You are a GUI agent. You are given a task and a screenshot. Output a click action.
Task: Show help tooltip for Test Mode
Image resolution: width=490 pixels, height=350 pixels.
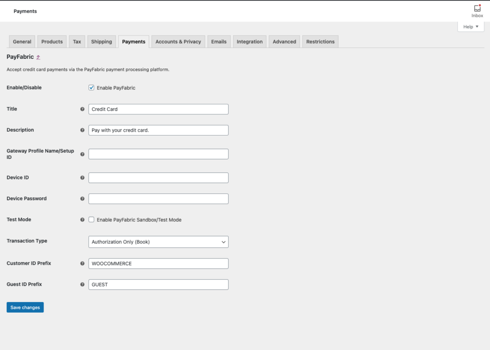pos(82,220)
